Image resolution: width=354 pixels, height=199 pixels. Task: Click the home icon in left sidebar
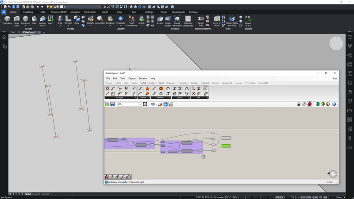4,37
